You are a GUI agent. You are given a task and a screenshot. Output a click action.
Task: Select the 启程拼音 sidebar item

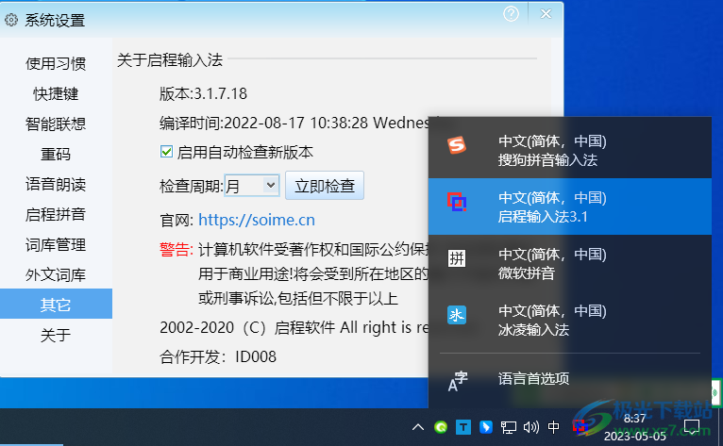(56, 214)
